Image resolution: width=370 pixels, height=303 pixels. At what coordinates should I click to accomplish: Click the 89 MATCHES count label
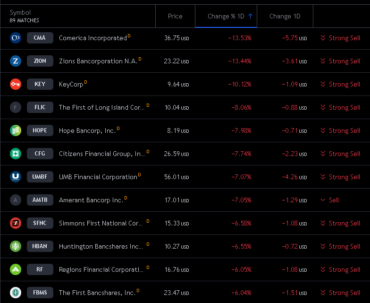tap(25, 21)
